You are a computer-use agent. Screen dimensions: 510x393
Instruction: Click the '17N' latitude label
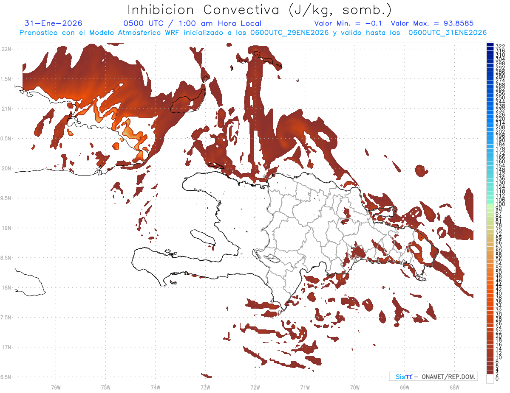point(6,347)
